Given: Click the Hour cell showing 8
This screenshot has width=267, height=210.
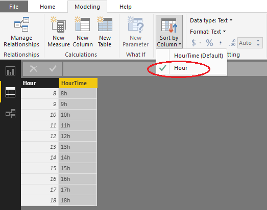Looking at the screenshot, I should tap(40, 93).
